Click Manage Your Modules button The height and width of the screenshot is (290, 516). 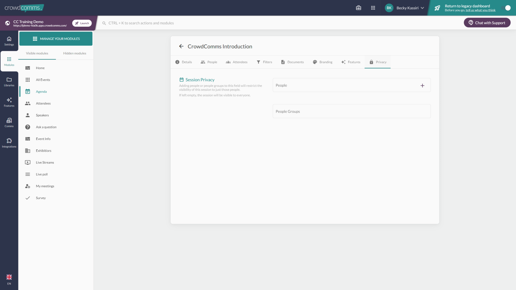(x=56, y=39)
